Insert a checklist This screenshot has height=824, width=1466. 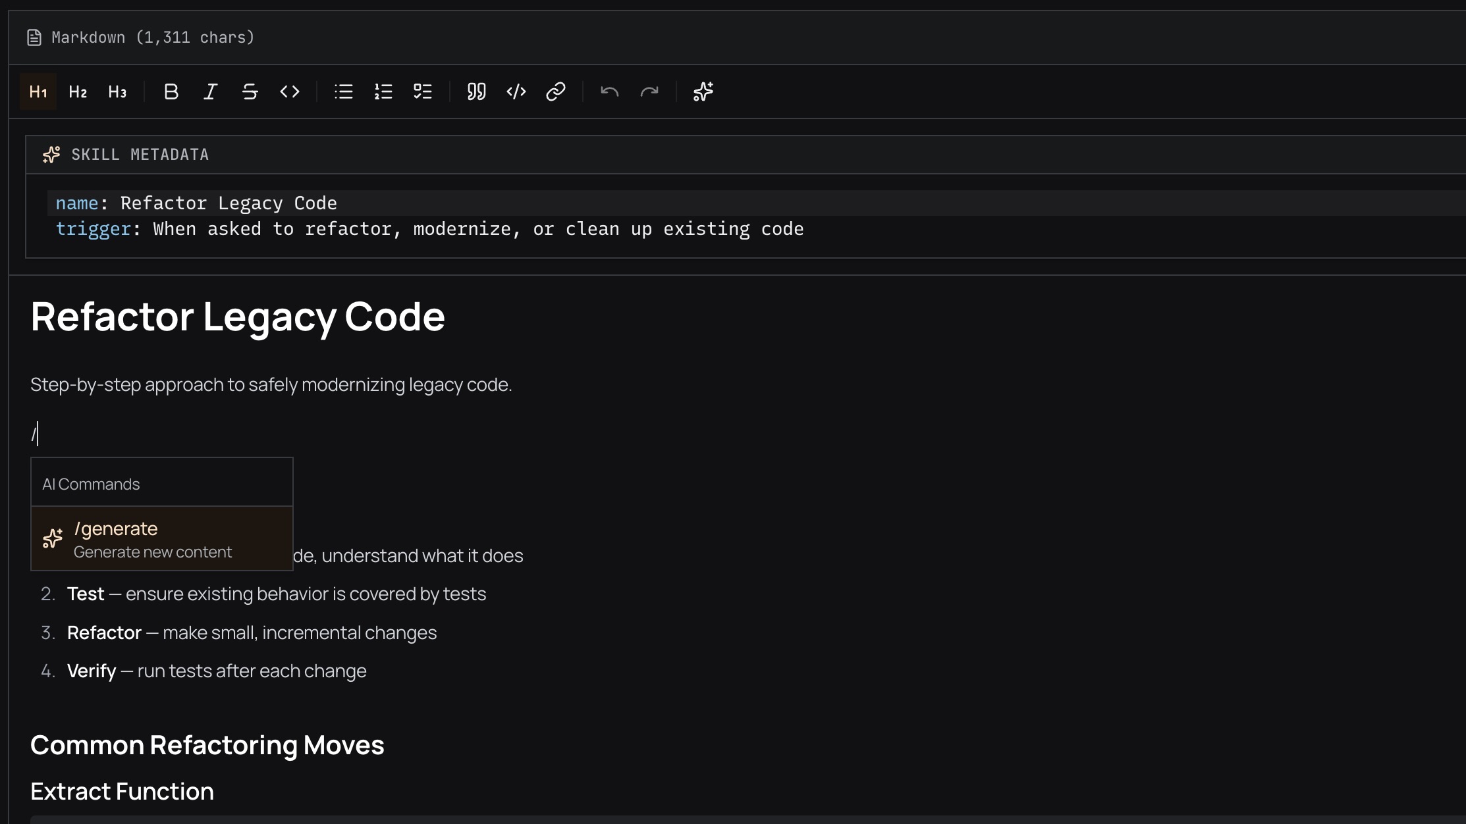[x=422, y=91]
